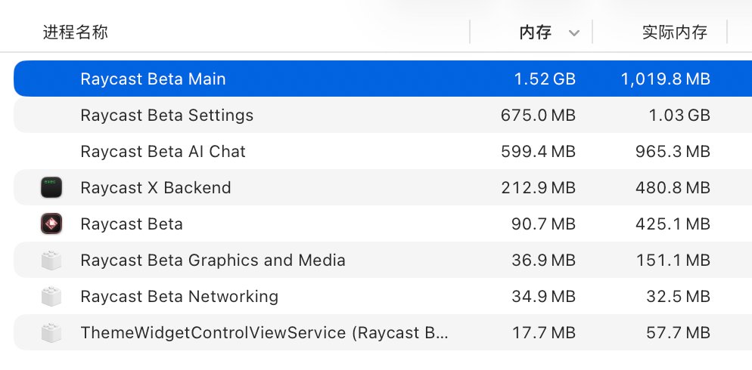752x370 pixels.
Task: Click the 965.3 MB real memory value
Action: click(673, 152)
